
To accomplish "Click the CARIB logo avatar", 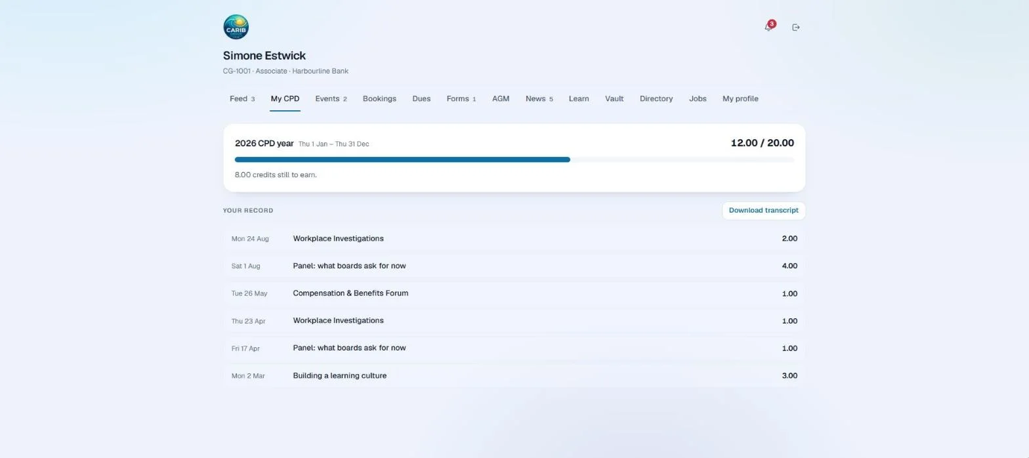I will pyautogui.click(x=236, y=28).
